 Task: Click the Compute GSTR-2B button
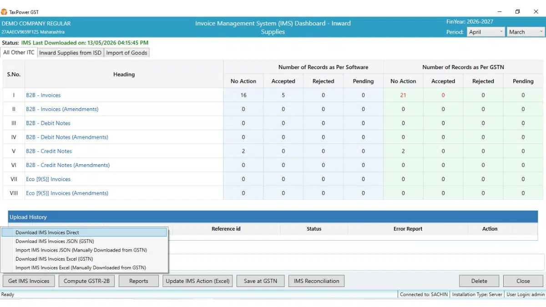point(86,281)
